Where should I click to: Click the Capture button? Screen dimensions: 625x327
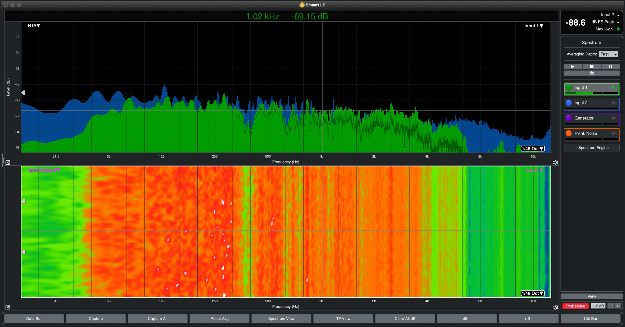point(96,319)
